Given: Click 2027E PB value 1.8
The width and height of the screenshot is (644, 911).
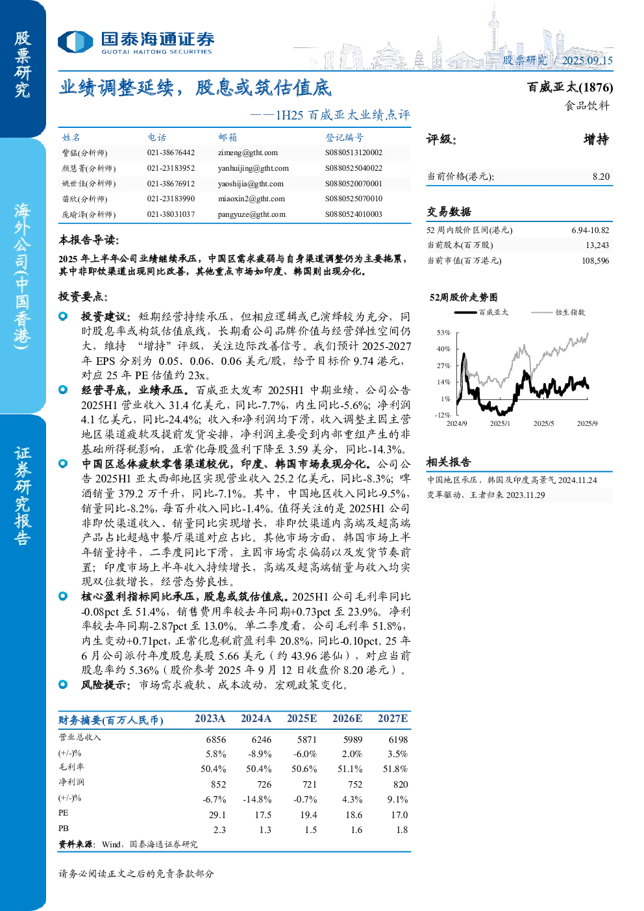Looking at the screenshot, I should (402, 830).
